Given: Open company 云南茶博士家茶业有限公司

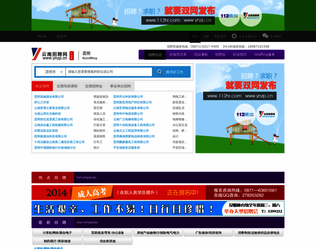Looking at the screenshot, I should pos(52,108).
